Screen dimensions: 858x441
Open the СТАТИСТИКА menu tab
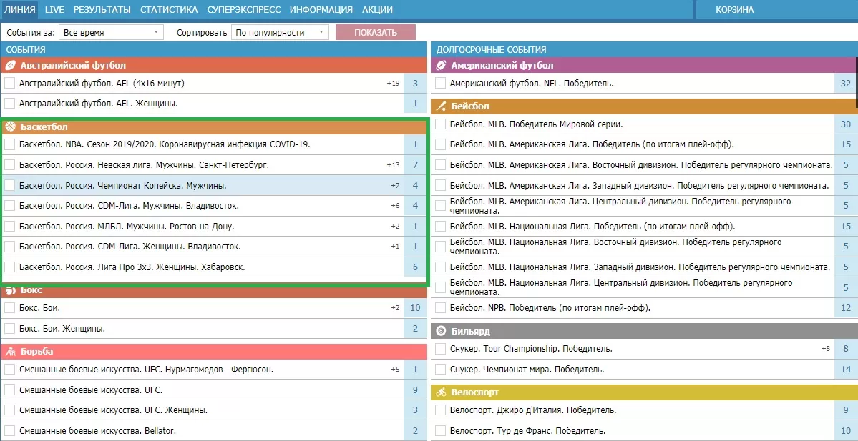pyautogui.click(x=169, y=10)
